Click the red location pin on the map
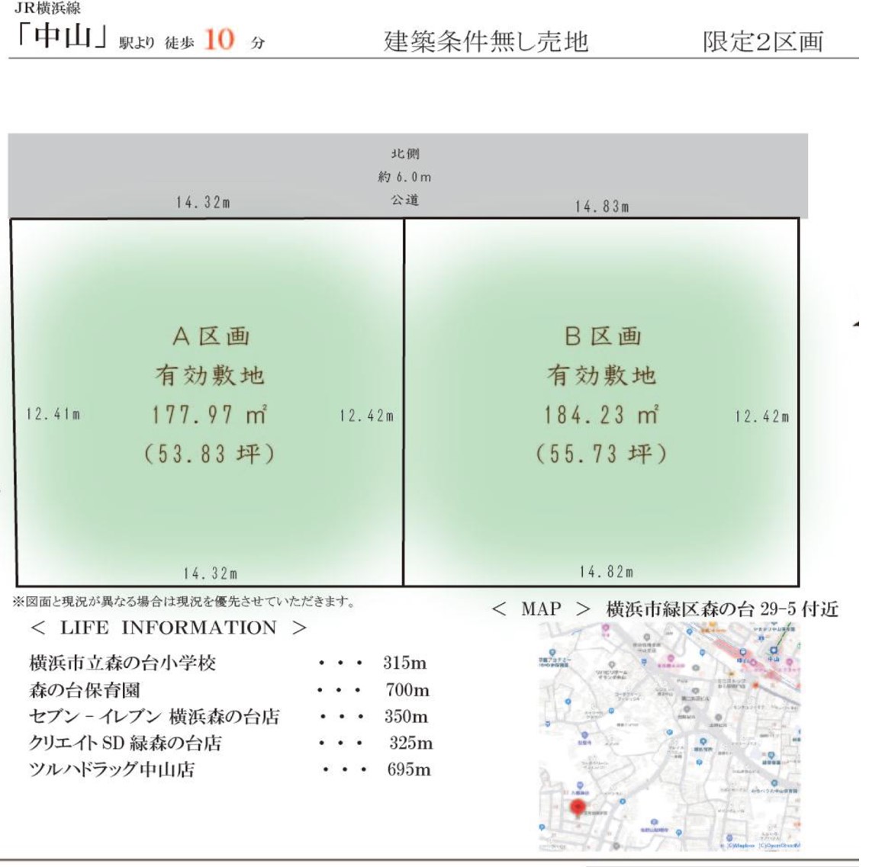 [x=578, y=807]
